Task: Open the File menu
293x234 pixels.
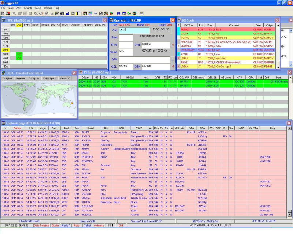Action: pos(3,8)
